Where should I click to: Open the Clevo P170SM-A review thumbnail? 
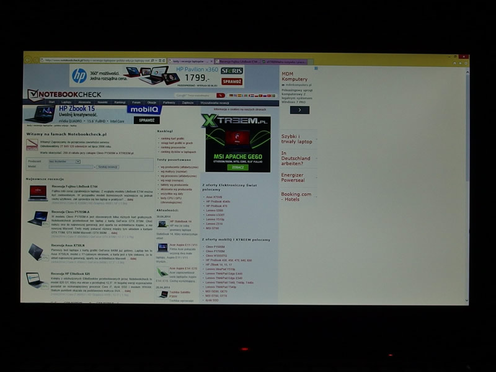(x=38, y=218)
